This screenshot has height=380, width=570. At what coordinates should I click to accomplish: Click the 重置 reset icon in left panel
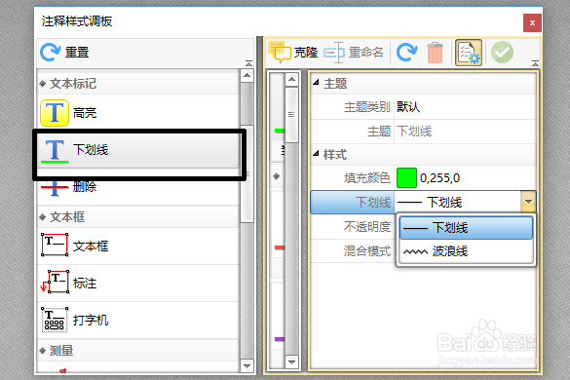pyautogui.click(x=50, y=52)
